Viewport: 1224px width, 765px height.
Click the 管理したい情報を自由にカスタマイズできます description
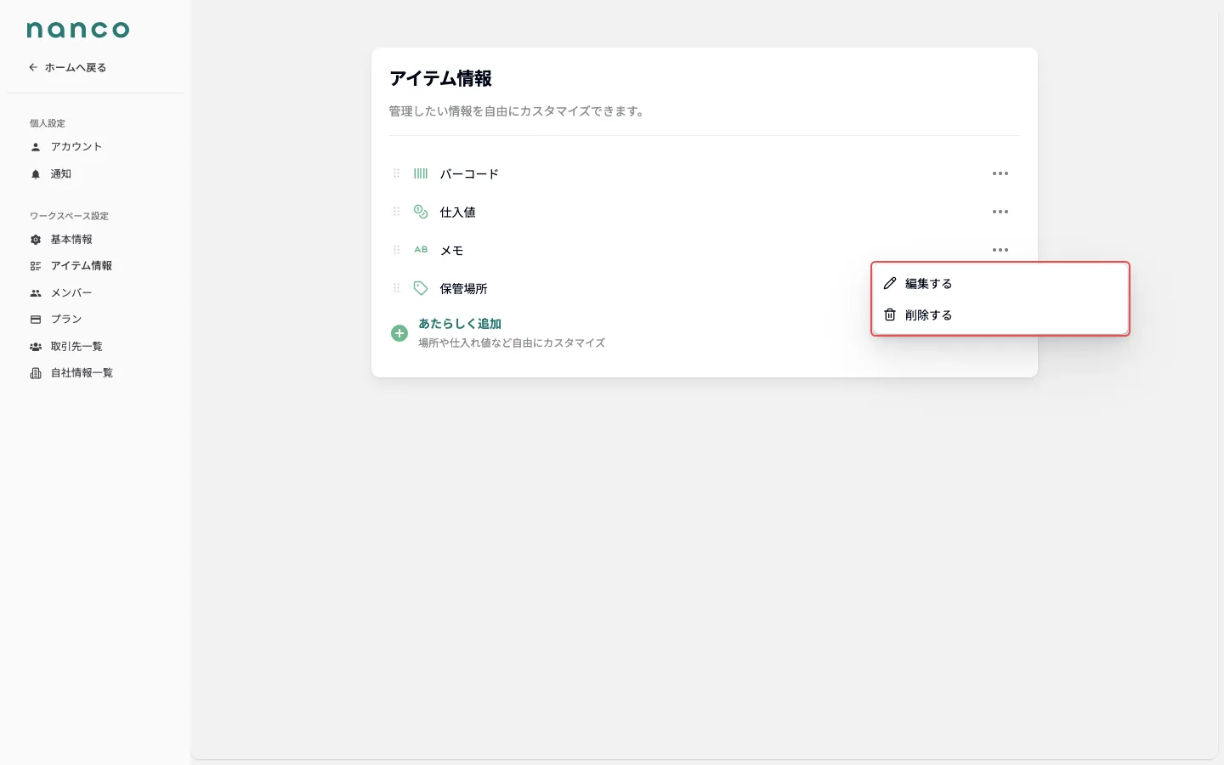point(517,111)
